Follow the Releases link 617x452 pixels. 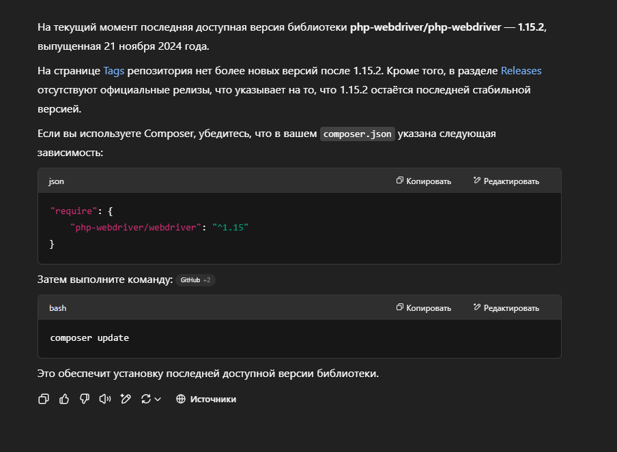click(521, 70)
